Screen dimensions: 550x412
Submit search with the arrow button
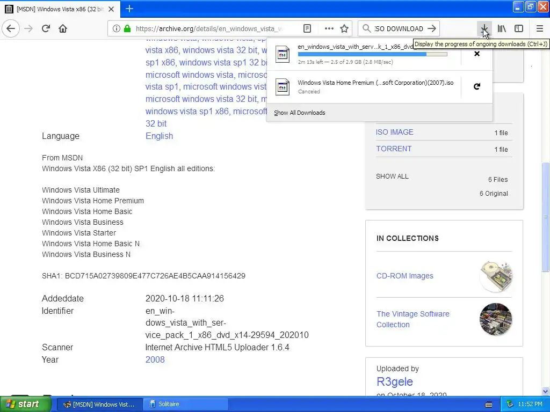[x=432, y=28]
